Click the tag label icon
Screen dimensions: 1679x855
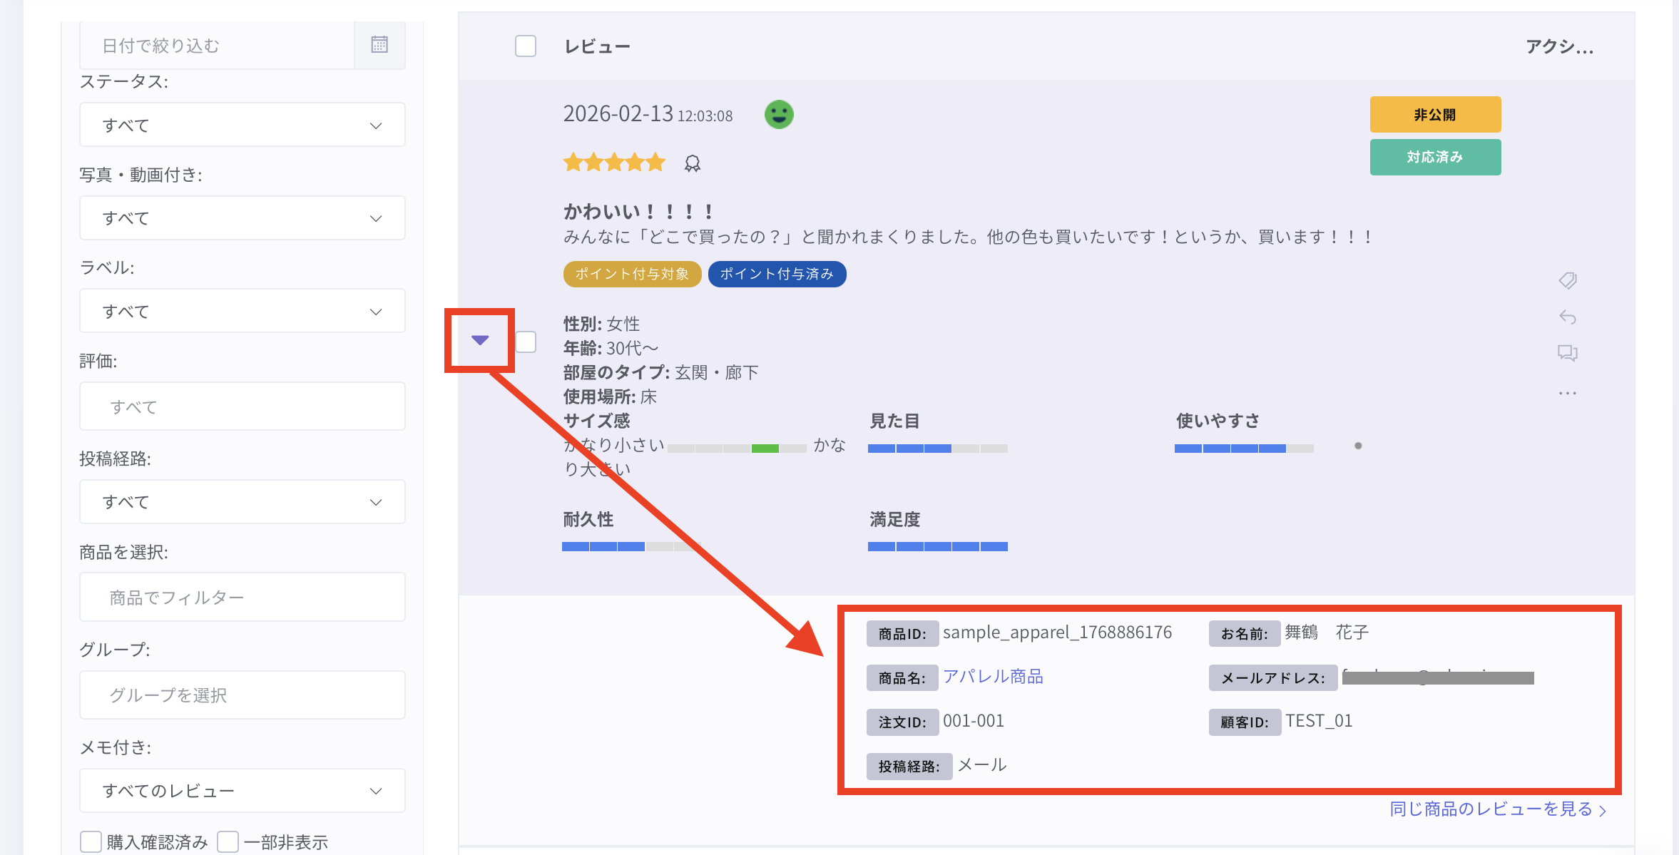click(1567, 280)
